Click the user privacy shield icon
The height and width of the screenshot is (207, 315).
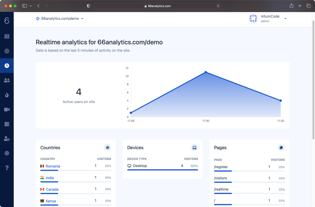(x=7, y=138)
